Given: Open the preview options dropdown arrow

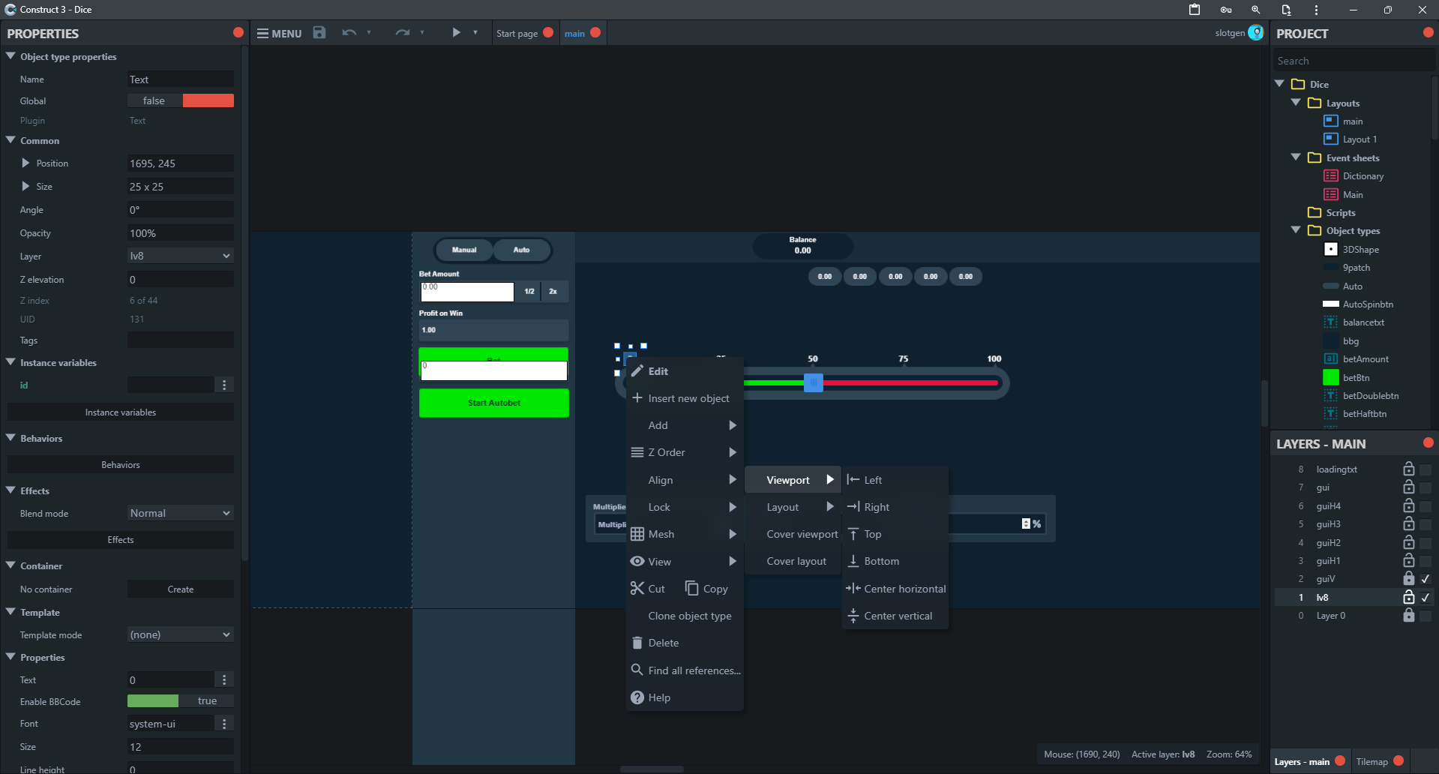Looking at the screenshot, I should (475, 32).
